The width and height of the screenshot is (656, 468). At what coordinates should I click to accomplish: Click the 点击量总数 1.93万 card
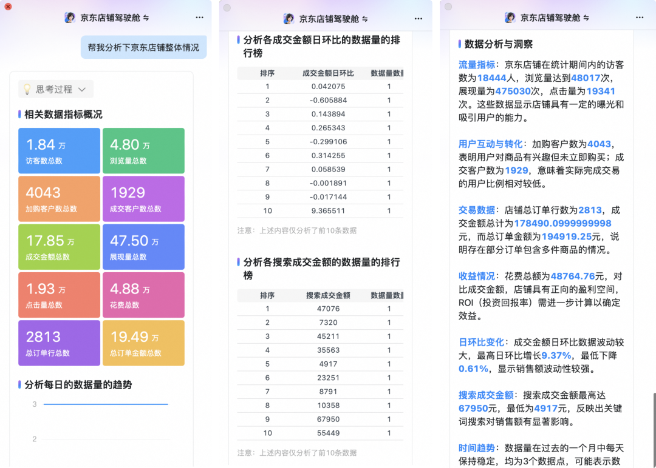click(x=59, y=295)
